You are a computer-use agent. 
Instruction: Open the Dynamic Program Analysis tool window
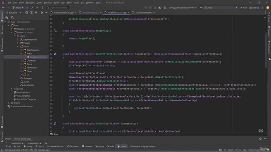143,147
